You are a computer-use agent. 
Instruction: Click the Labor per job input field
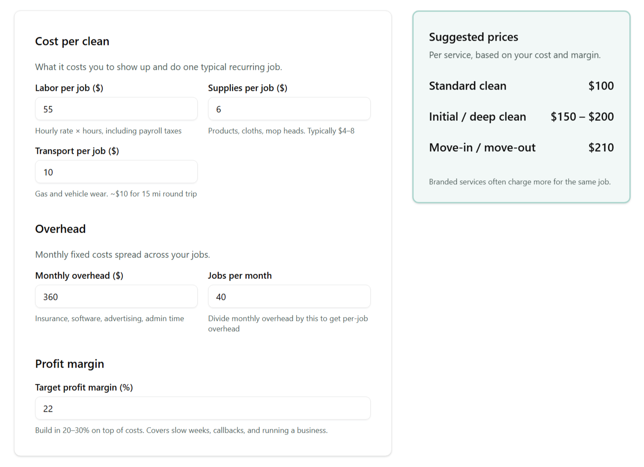point(116,109)
